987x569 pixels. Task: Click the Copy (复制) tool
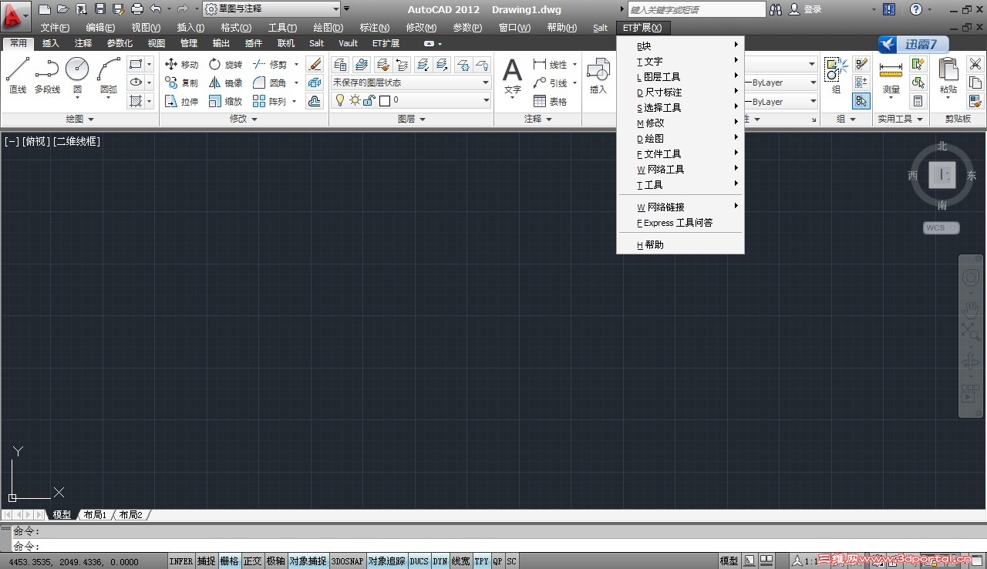[182, 83]
